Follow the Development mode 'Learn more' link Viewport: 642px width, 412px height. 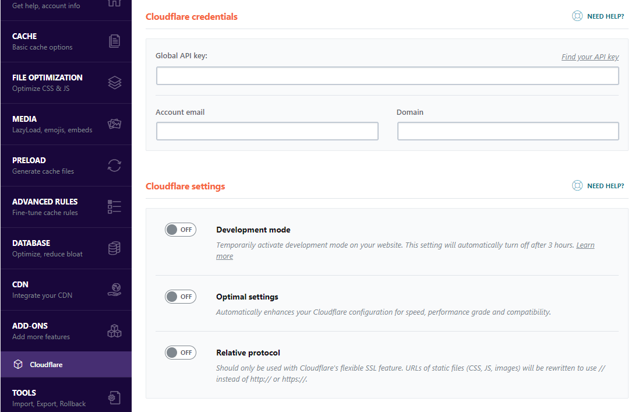(x=585, y=245)
